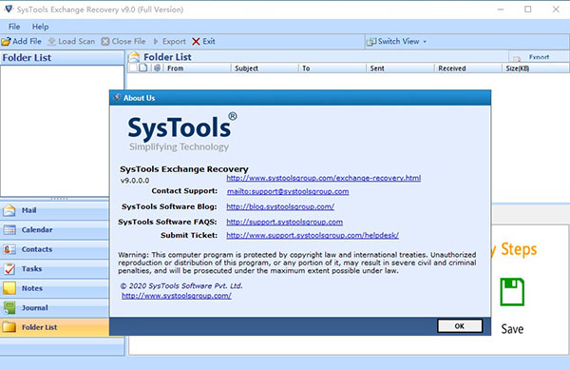The height and width of the screenshot is (370, 570).
Task: Open the exchange-recovery.html product link
Action: [324, 178]
